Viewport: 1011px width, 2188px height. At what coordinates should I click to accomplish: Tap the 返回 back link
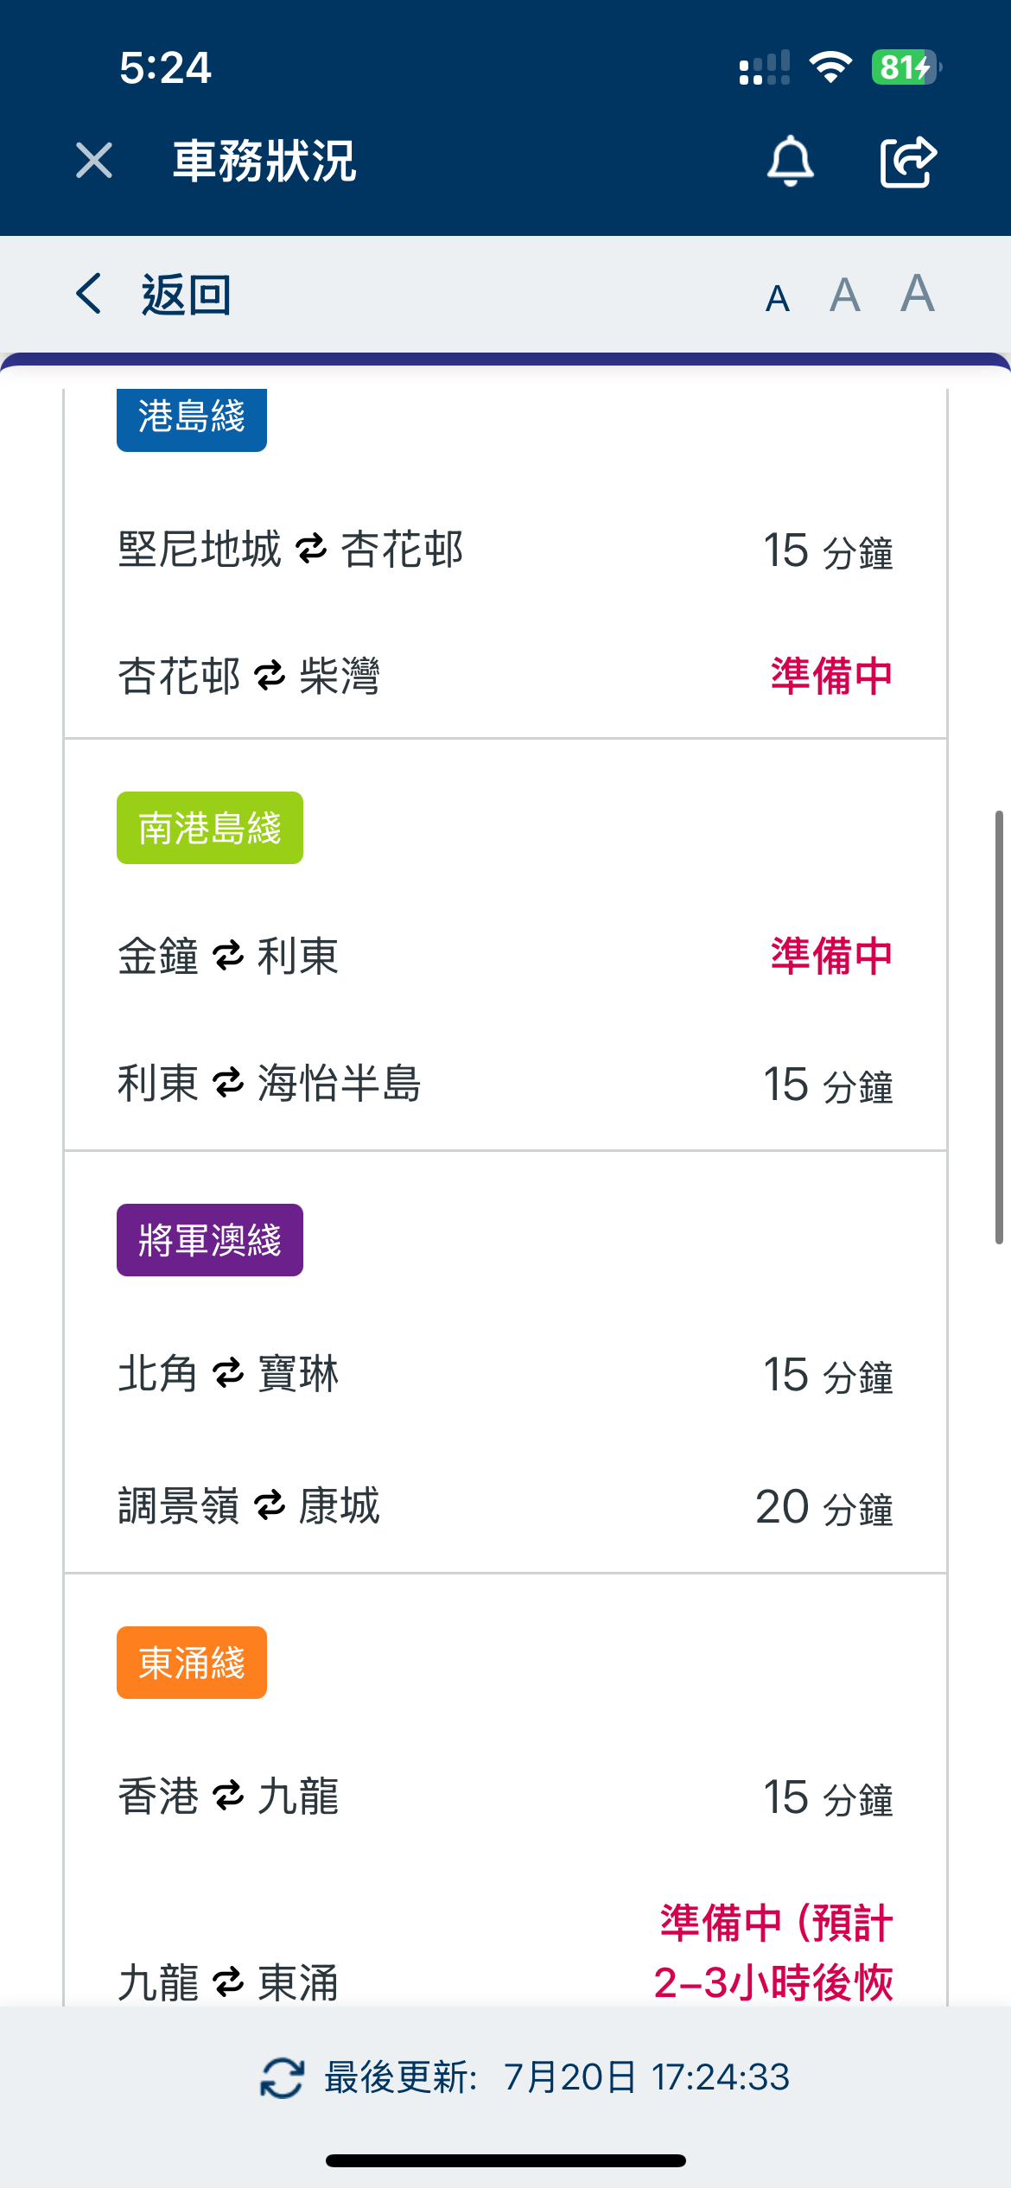(186, 295)
